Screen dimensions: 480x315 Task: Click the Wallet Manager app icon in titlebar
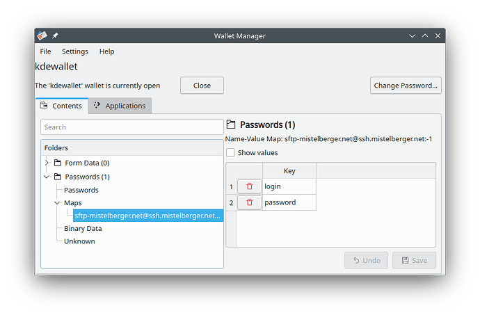click(42, 35)
